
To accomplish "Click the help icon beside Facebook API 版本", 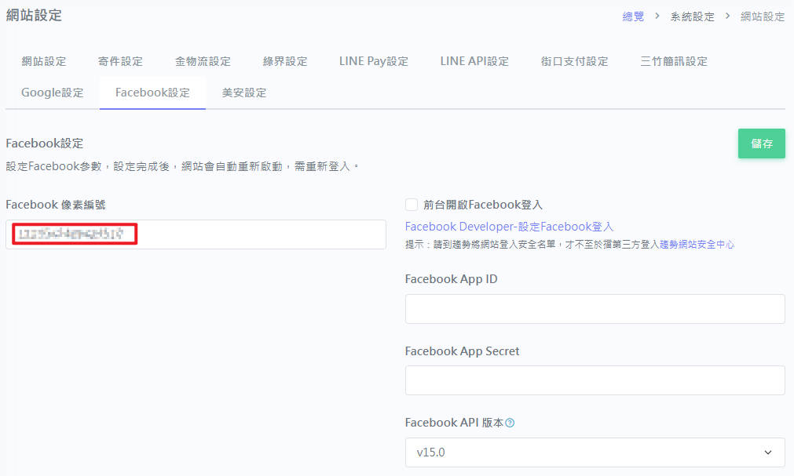I will [x=510, y=423].
